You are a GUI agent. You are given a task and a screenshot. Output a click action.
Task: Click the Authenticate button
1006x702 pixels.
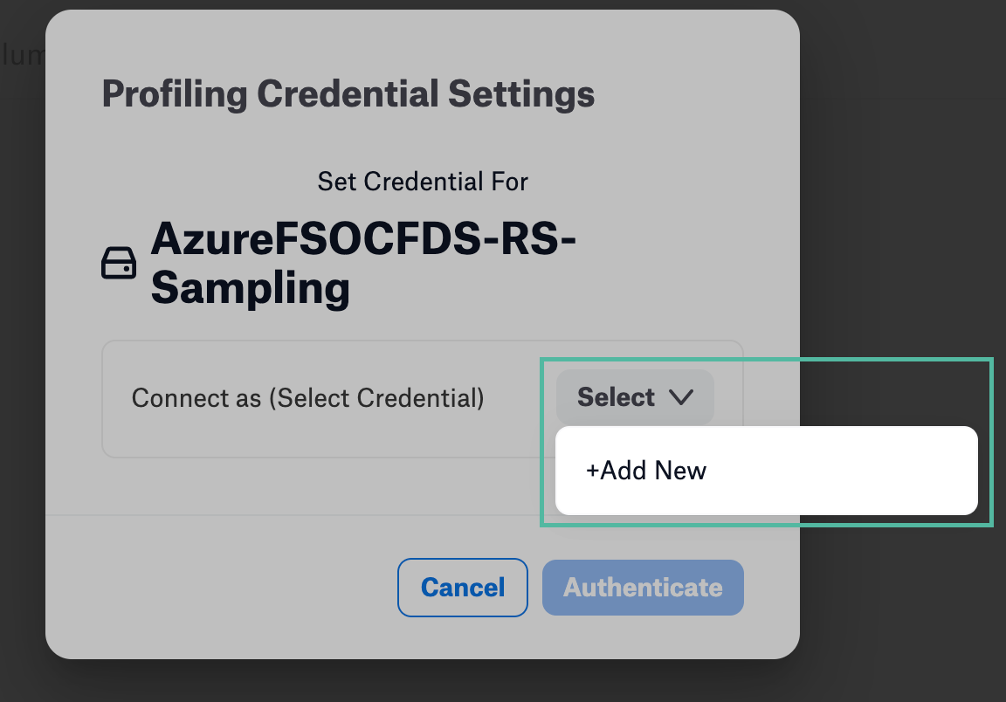tap(643, 587)
